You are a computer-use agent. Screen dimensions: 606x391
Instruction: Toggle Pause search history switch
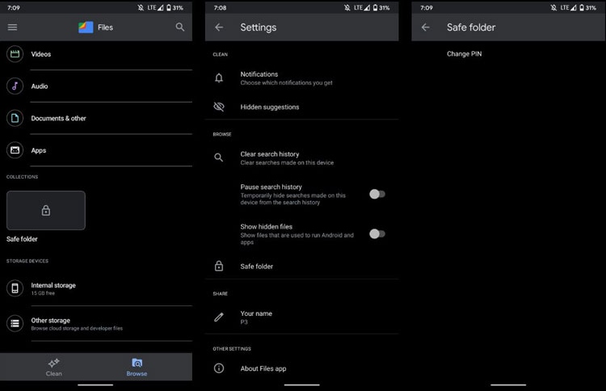coord(377,194)
